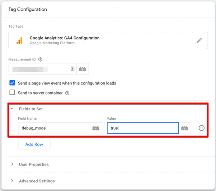Click the GA4 Configuration tag type card

coord(108,40)
